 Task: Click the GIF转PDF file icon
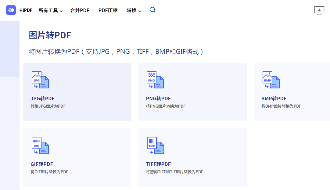coord(40,145)
